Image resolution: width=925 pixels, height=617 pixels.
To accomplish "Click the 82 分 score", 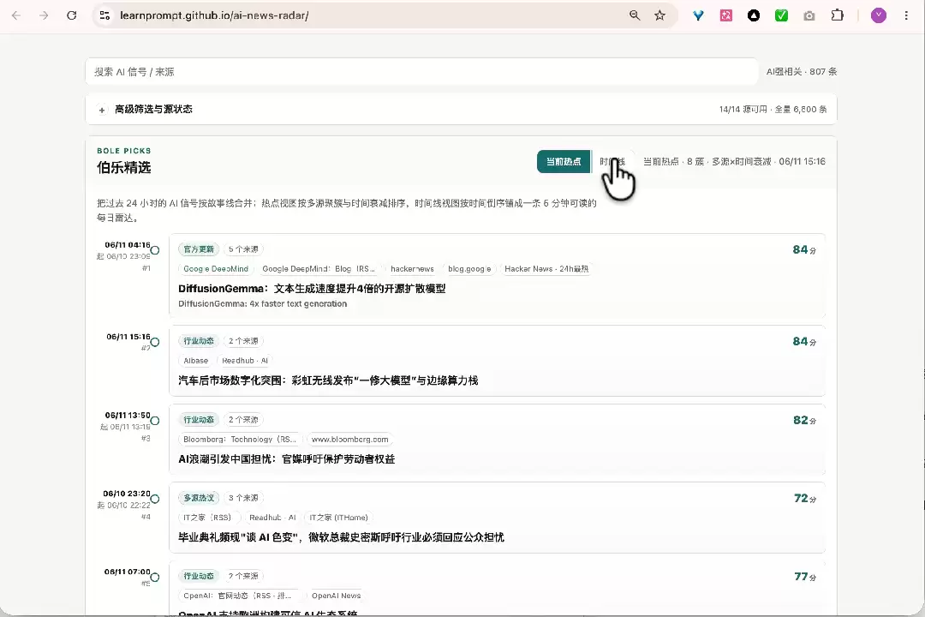I will (x=804, y=421).
